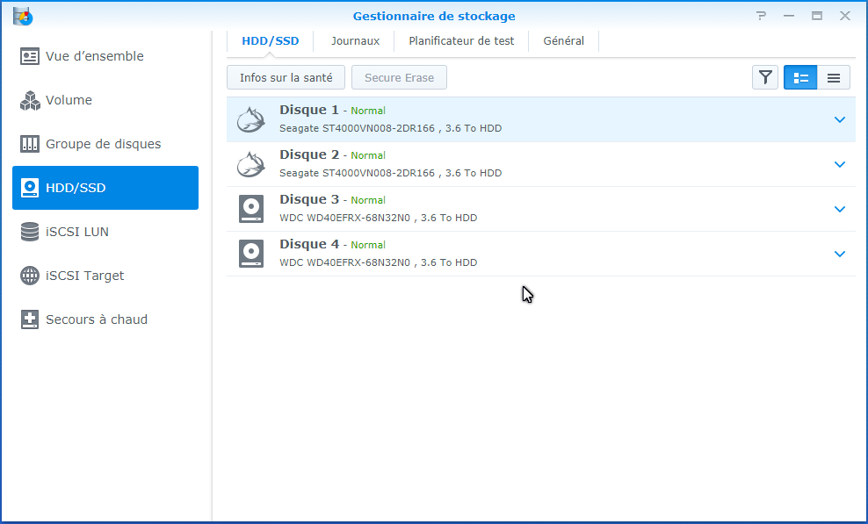Open the Général tab
The width and height of the screenshot is (868, 524).
point(563,41)
